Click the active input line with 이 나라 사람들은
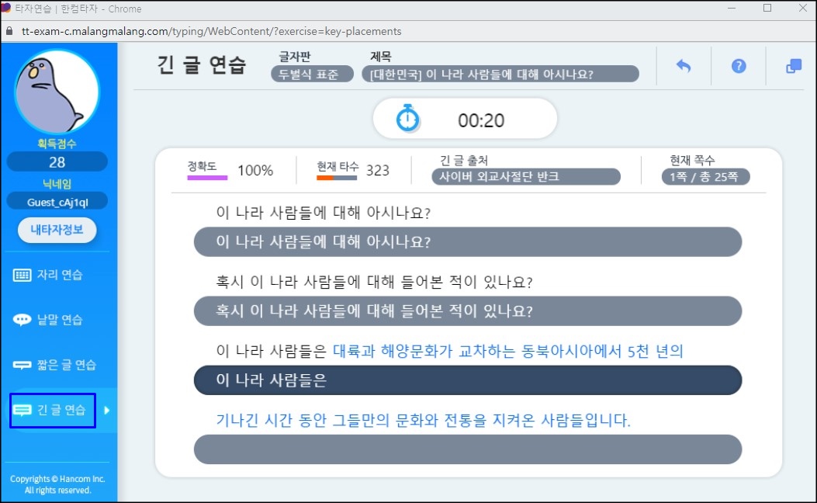The image size is (817, 503). [x=467, y=380]
